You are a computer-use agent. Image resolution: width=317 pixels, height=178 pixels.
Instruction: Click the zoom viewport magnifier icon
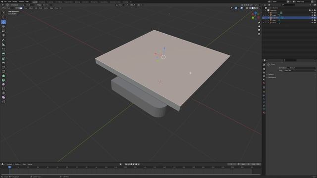point(259,23)
